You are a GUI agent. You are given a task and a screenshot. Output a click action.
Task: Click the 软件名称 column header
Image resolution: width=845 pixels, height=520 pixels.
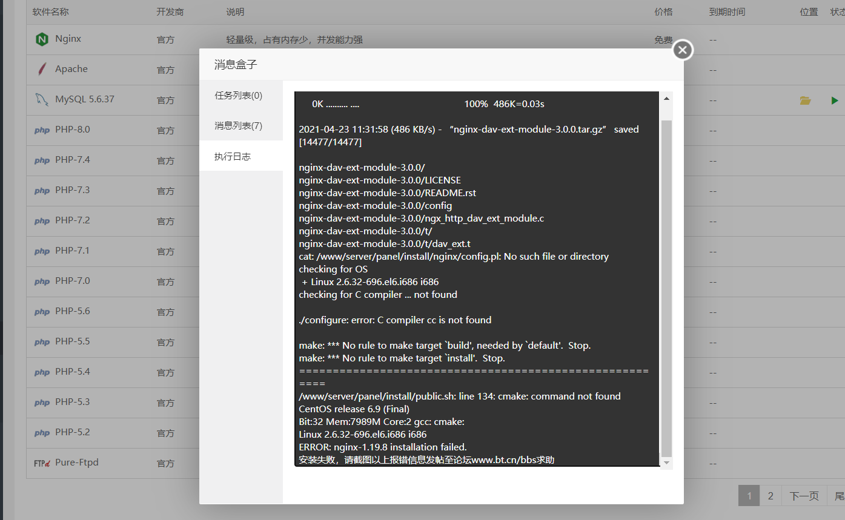click(x=51, y=12)
